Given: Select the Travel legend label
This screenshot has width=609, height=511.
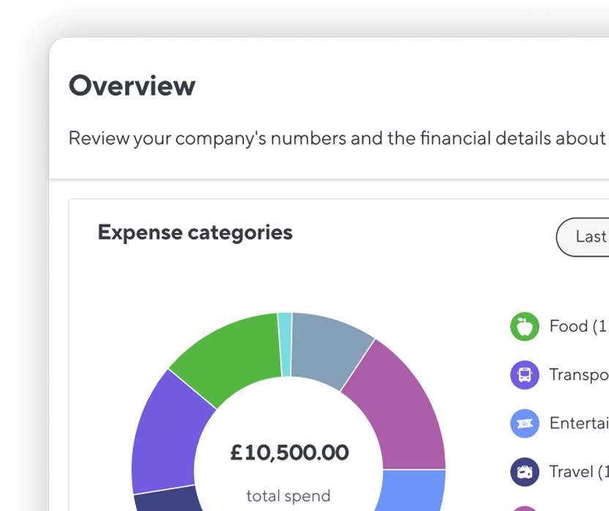Looking at the screenshot, I should 579,471.
